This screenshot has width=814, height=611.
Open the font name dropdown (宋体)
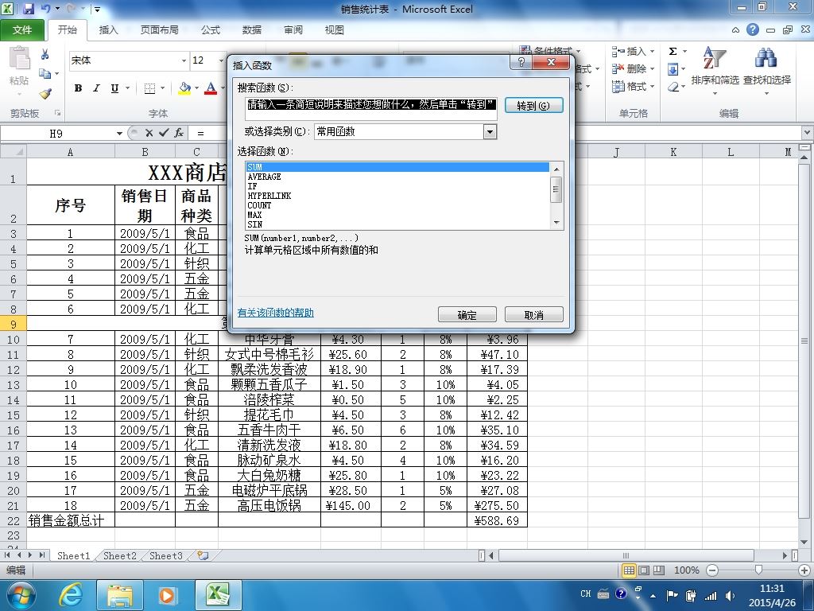point(184,60)
